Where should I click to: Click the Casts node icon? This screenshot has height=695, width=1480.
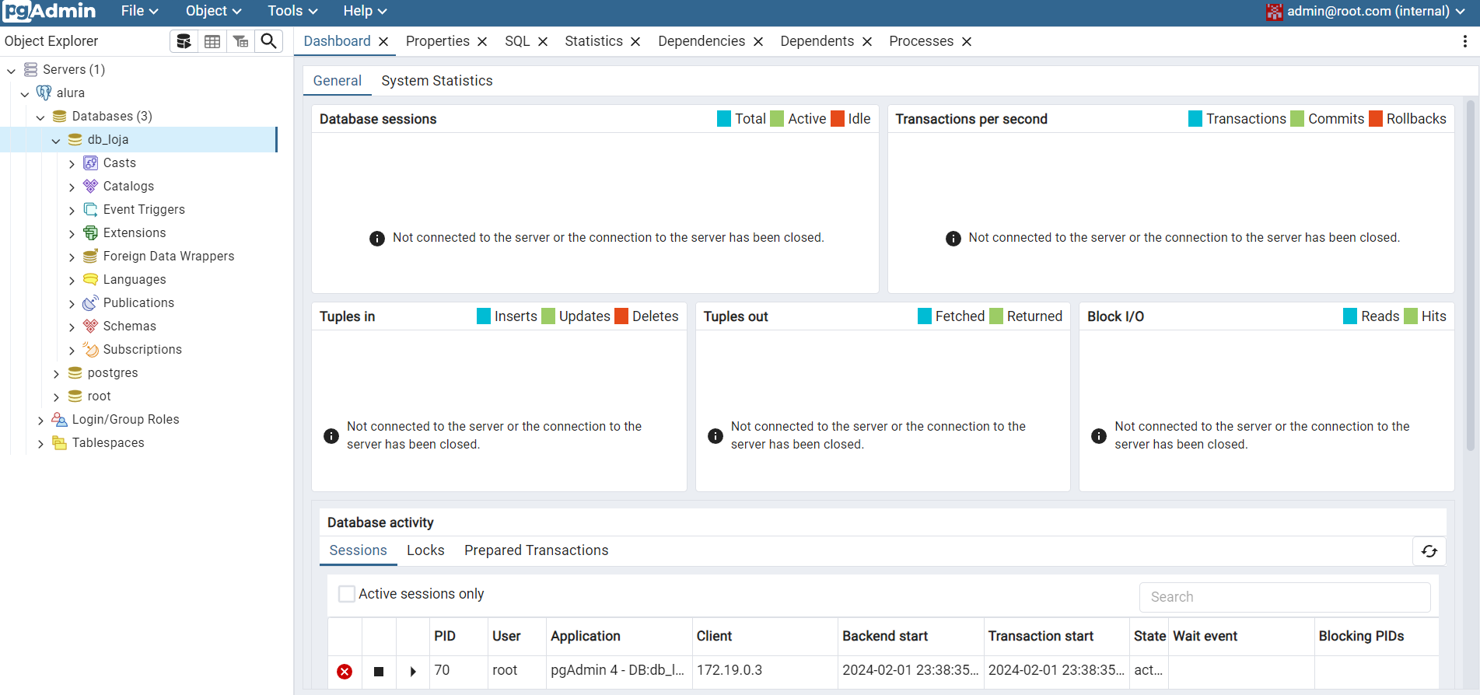point(90,163)
